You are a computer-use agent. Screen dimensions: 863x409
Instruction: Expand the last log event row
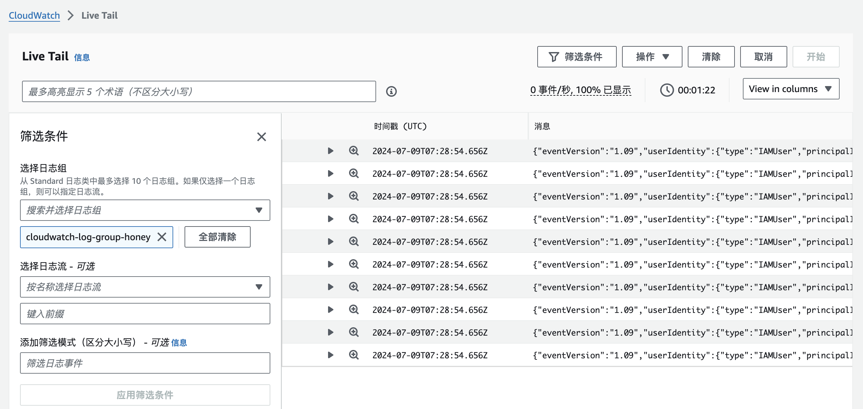330,355
